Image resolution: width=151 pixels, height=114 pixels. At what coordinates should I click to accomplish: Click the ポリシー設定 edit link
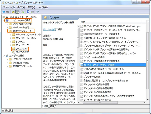tap(50, 29)
